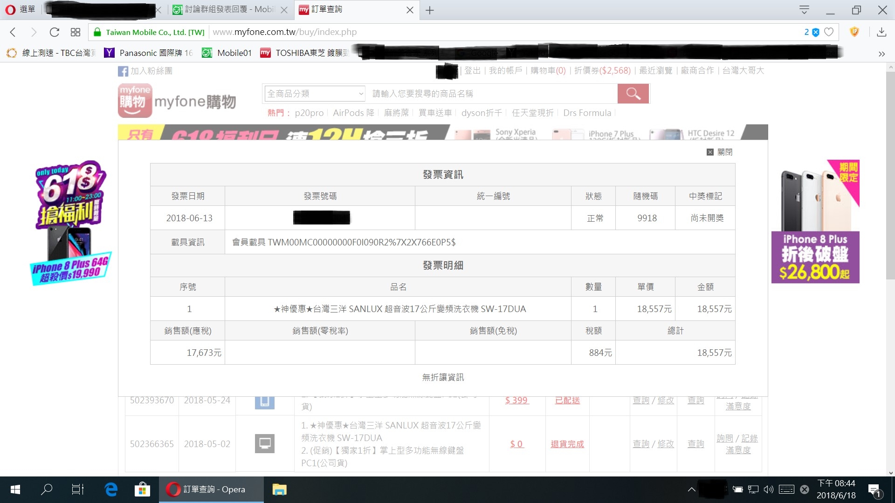
Task: Open a new tab with plus button
Action: click(430, 10)
